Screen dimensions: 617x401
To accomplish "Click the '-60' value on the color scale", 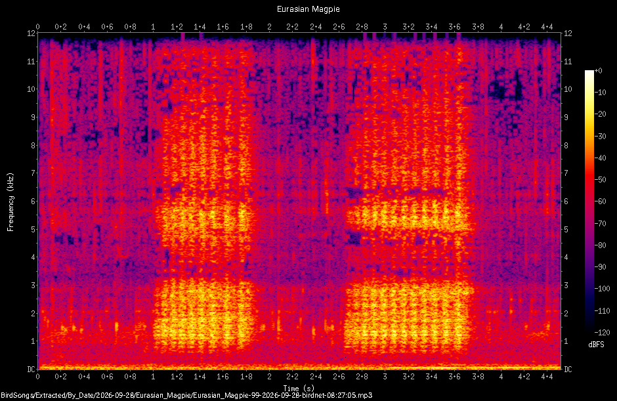I will pos(601,201).
